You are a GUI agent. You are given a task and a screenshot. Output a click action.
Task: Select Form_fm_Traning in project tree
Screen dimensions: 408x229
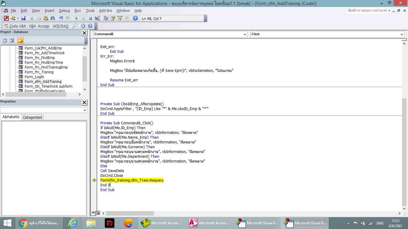point(39,72)
